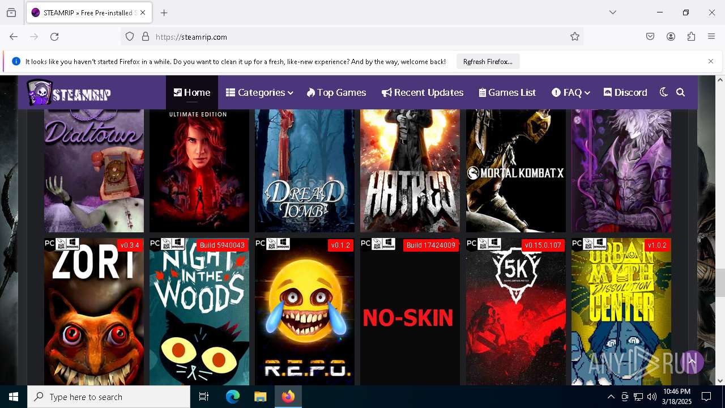Open the Windows notification center
The height and width of the screenshot is (408, 725).
(x=706, y=397)
